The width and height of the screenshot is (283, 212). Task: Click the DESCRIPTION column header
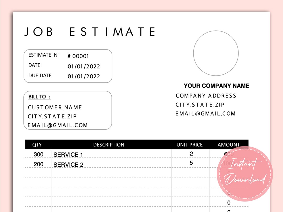click(109, 144)
